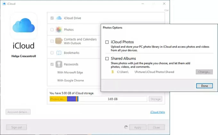This screenshot has width=218, height=135.
Task: Click the Photos flower icon
Action: pyautogui.click(x=59, y=30)
